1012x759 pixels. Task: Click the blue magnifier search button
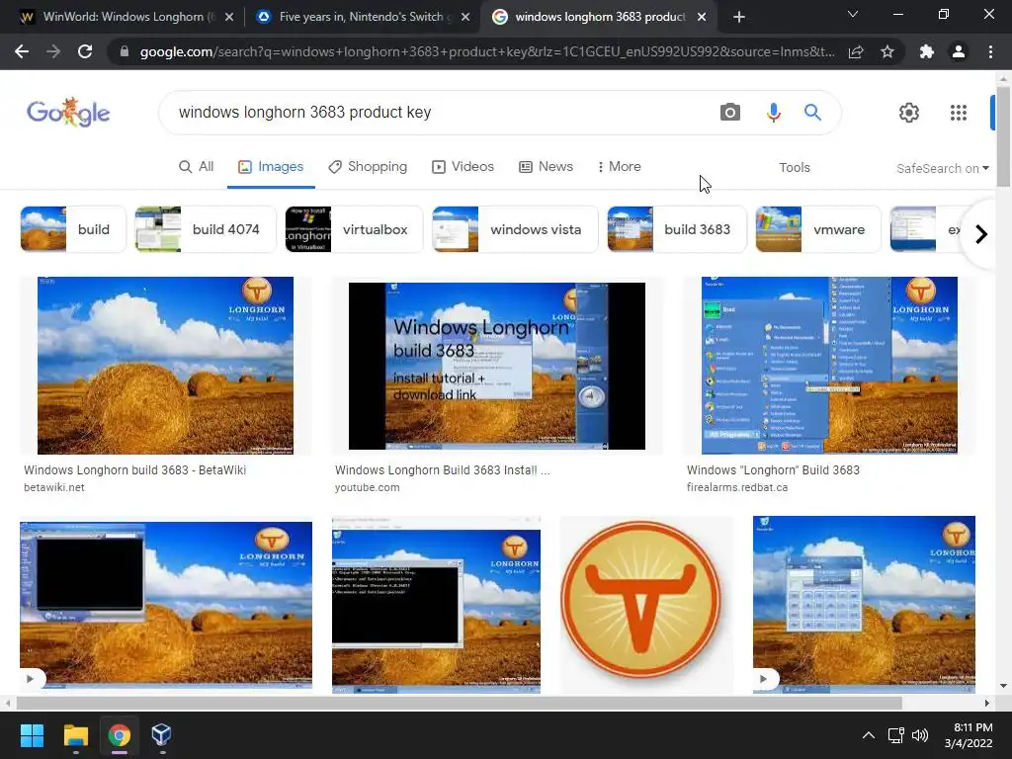812,113
